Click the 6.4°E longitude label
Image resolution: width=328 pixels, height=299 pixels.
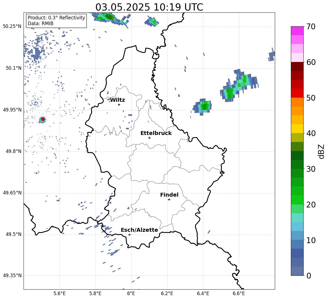coord(203,293)
